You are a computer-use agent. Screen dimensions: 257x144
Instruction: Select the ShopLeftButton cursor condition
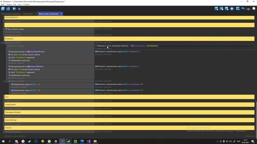click(26, 66)
